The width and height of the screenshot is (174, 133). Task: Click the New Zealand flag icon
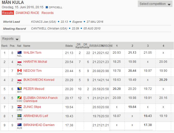click(x=19, y=52)
